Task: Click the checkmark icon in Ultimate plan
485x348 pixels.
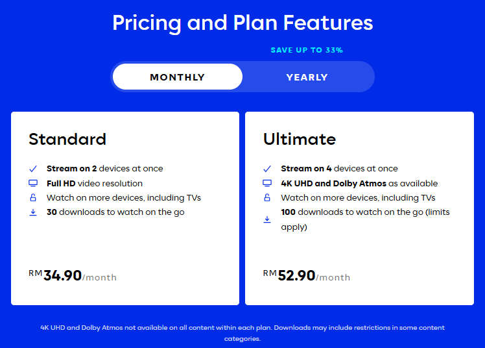Action: 267,169
